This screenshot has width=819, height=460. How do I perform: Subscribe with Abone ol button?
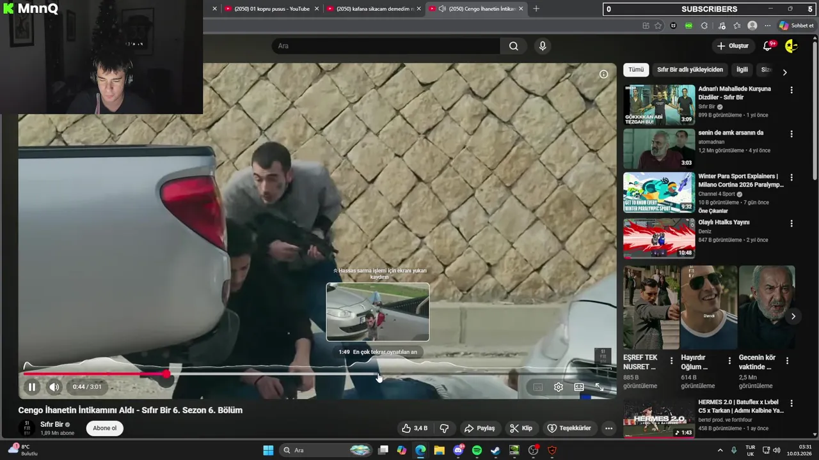[105, 428]
